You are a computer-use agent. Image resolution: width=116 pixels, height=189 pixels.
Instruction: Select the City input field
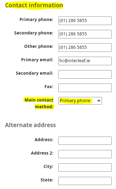point(85,167)
